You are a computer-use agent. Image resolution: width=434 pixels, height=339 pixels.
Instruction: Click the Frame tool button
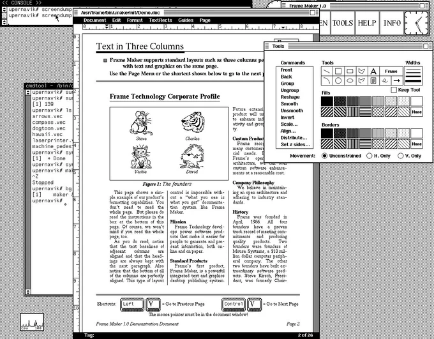pos(391,72)
